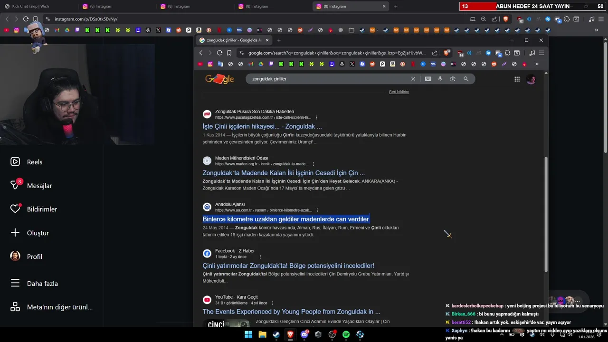Click the Oluştur plus icon
608x342 pixels.
coord(15,233)
